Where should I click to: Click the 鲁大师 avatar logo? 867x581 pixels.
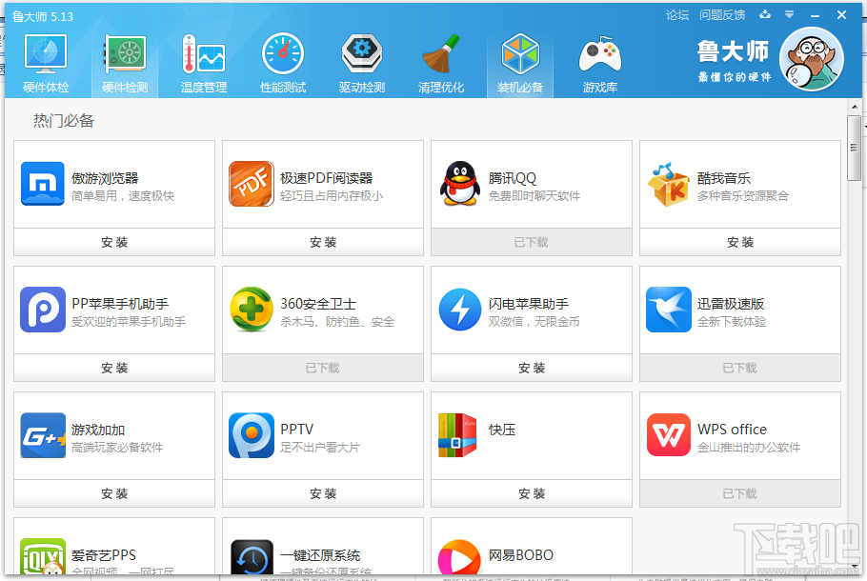click(x=811, y=59)
